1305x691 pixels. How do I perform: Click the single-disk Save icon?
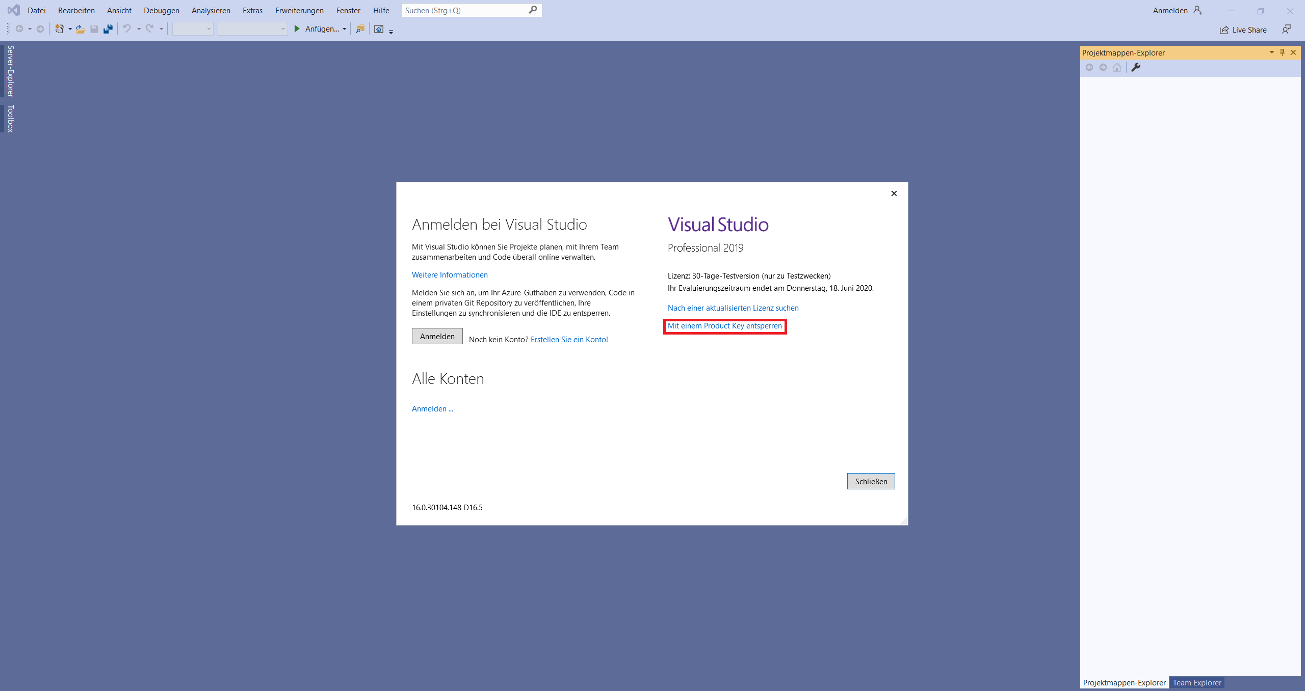click(x=94, y=29)
